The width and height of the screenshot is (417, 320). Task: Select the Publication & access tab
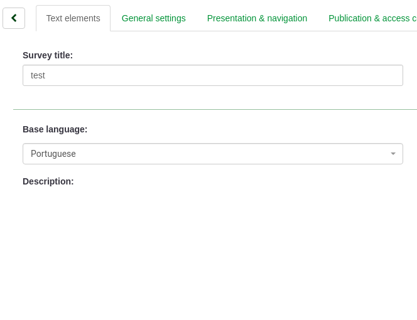[372, 18]
